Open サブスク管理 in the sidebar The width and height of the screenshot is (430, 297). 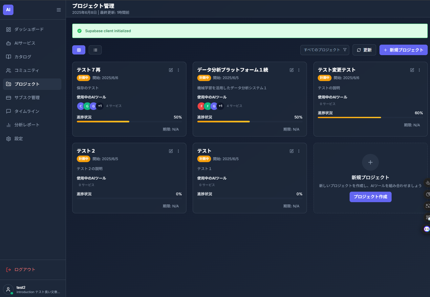[27, 97]
